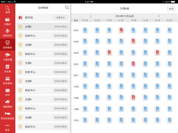Tap the free icon for 1206 at 10:00

coord(97,98)
